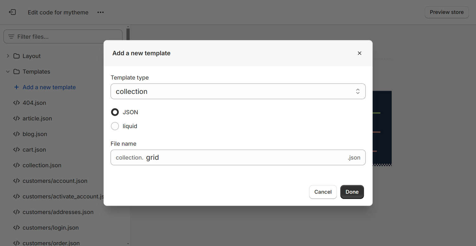Click the code icon next to cart.json
This screenshot has width=476, height=246.
pyautogui.click(x=17, y=150)
